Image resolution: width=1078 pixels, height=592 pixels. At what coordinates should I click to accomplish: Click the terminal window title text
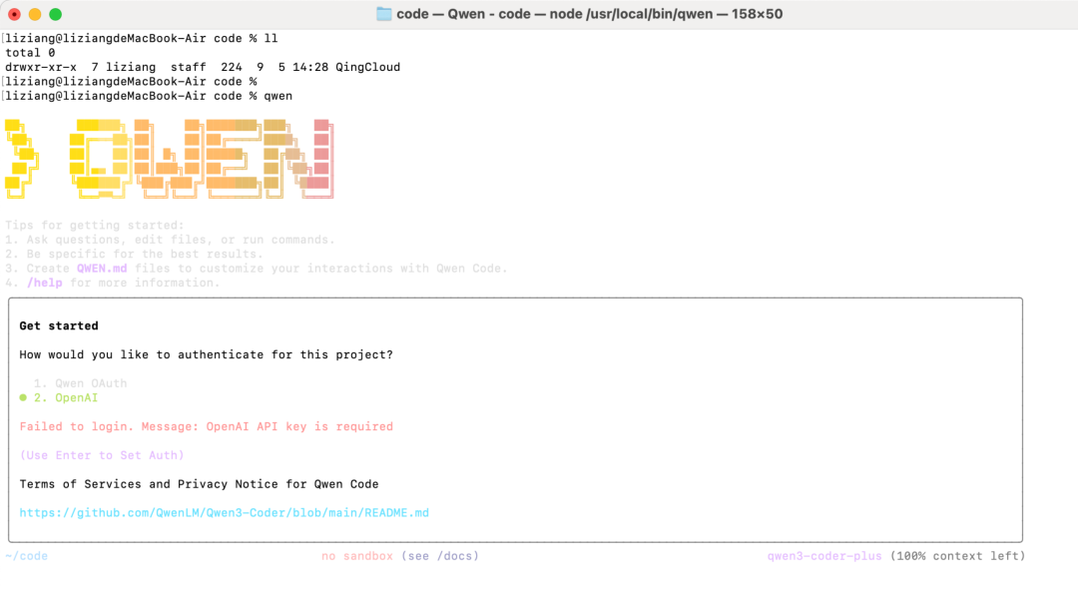[x=589, y=14]
